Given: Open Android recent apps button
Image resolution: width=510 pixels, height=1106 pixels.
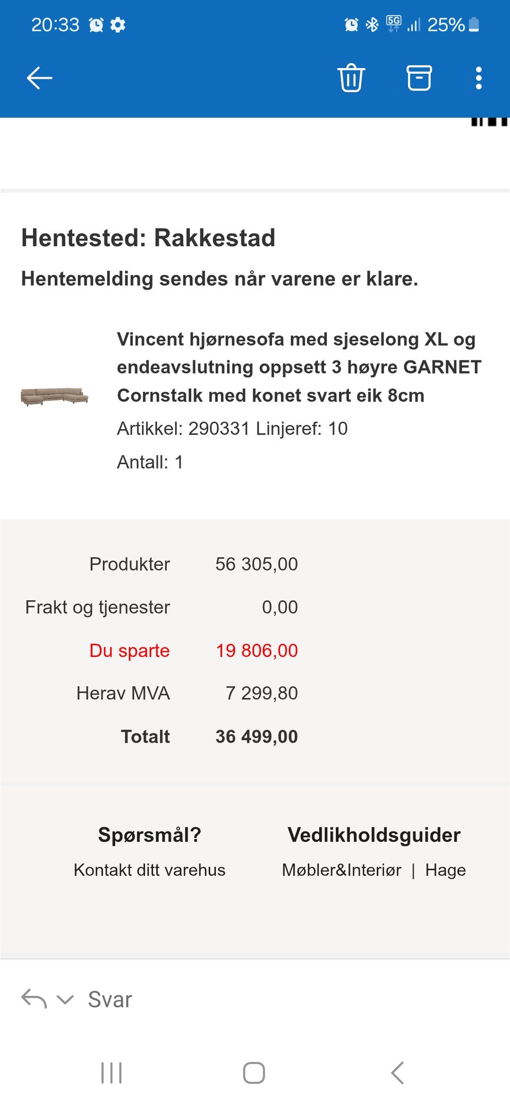Looking at the screenshot, I should pyautogui.click(x=112, y=1073).
